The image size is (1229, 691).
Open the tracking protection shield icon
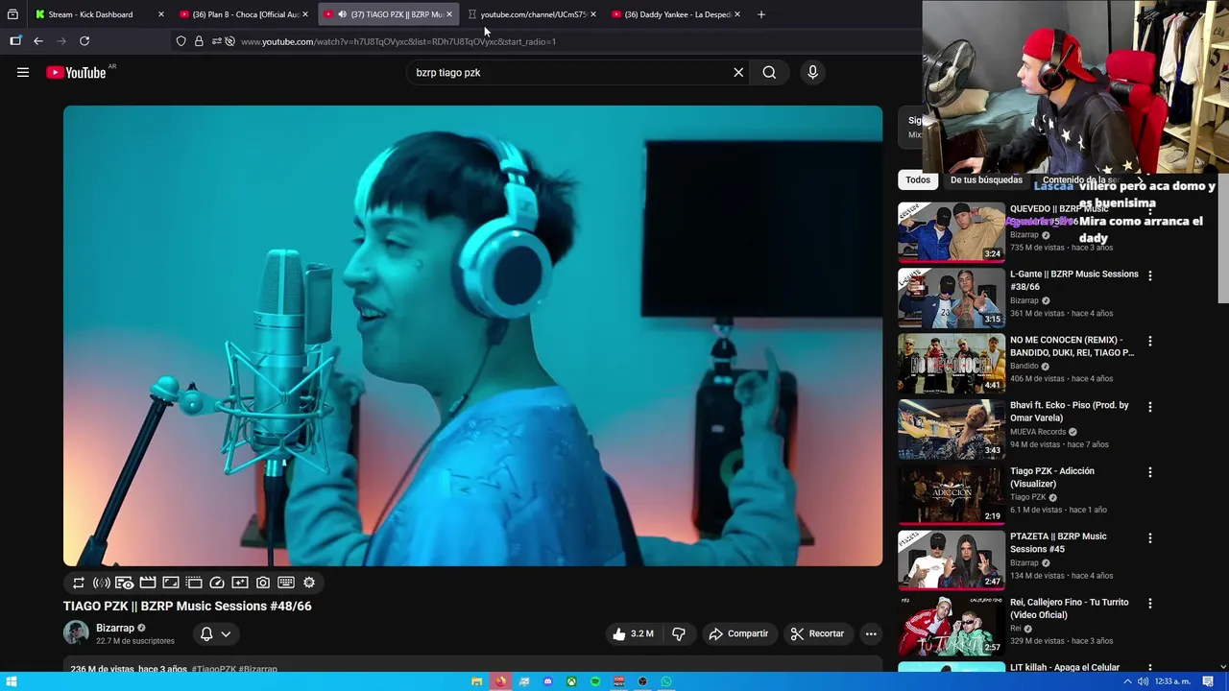(x=181, y=41)
